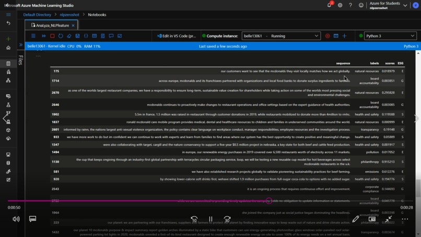Screen dimensions: 421x237
Task: Go to nlpzeroshot workspace breadcrumb
Action: click(x=69, y=15)
